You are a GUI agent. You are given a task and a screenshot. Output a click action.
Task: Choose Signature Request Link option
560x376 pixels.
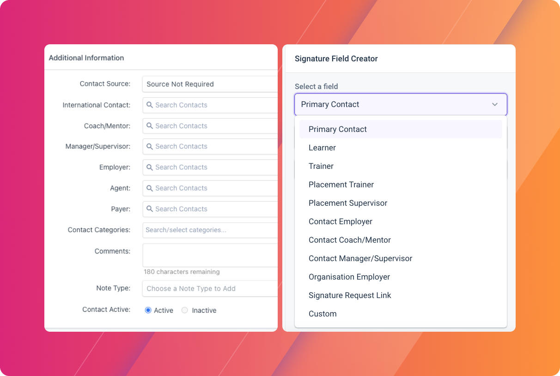pos(350,295)
